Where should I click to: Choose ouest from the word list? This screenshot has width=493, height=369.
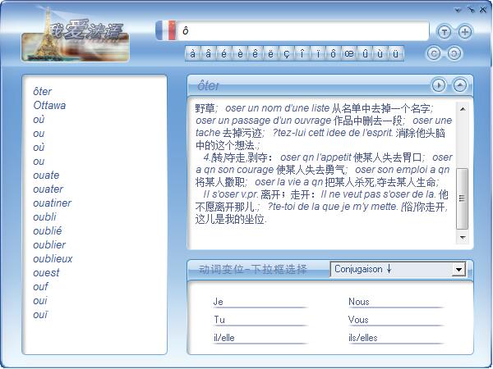click(x=47, y=273)
